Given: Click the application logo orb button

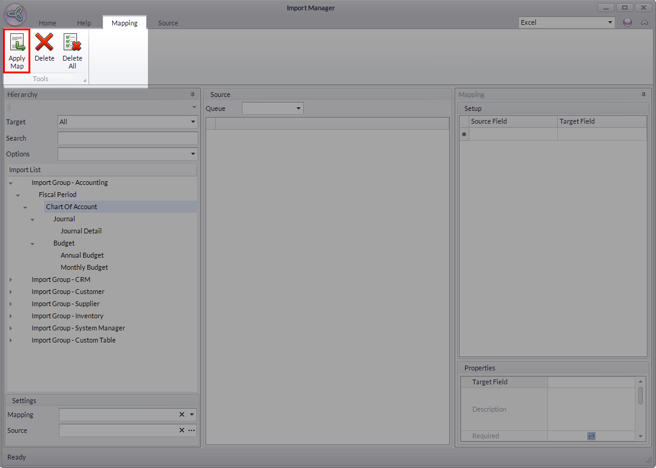Looking at the screenshot, I should pyautogui.click(x=15, y=15).
